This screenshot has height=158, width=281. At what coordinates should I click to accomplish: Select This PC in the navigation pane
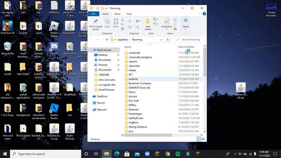(101, 103)
